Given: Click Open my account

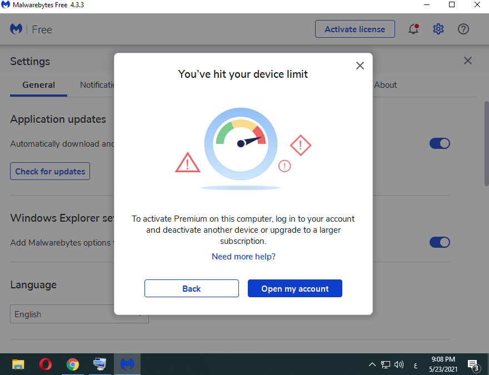Looking at the screenshot, I should [295, 288].
